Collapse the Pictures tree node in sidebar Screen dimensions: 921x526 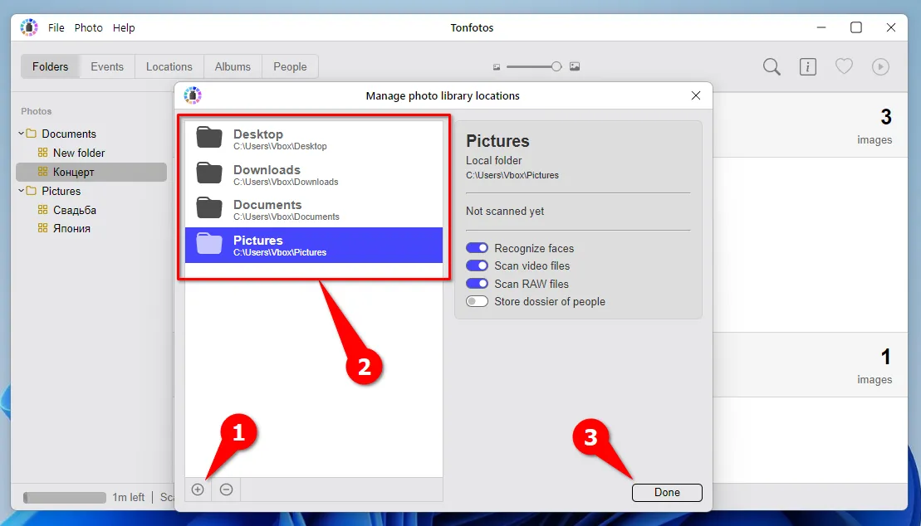tap(21, 191)
